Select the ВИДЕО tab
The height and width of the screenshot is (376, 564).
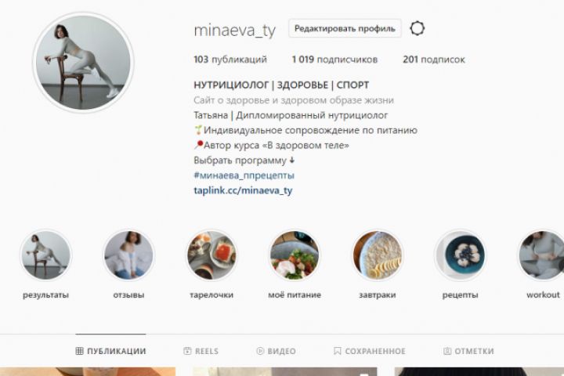tap(276, 351)
